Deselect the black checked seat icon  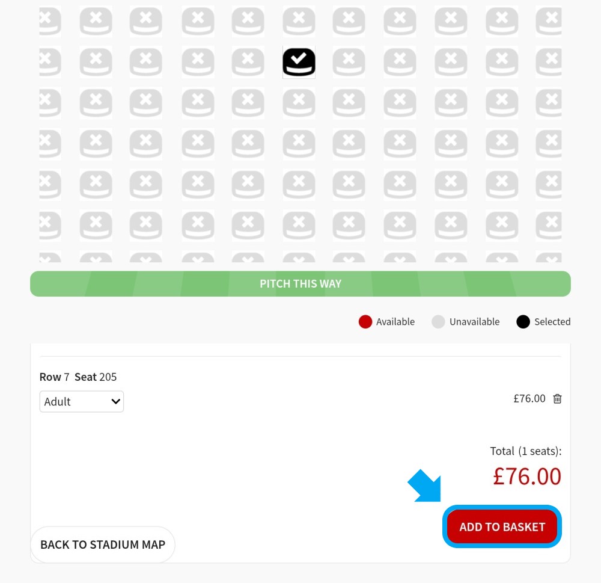(x=299, y=62)
